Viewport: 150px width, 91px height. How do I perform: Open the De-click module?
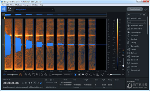[132, 39]
